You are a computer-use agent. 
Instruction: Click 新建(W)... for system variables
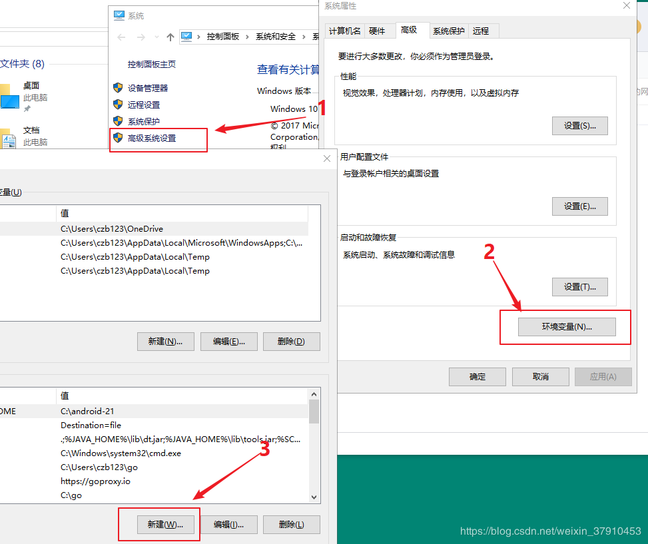click(166, 525)
